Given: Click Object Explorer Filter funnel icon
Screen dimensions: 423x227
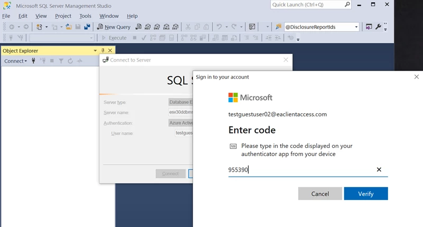Looking at the screenshot, I should pyautogui.click(x=61, y=61).
